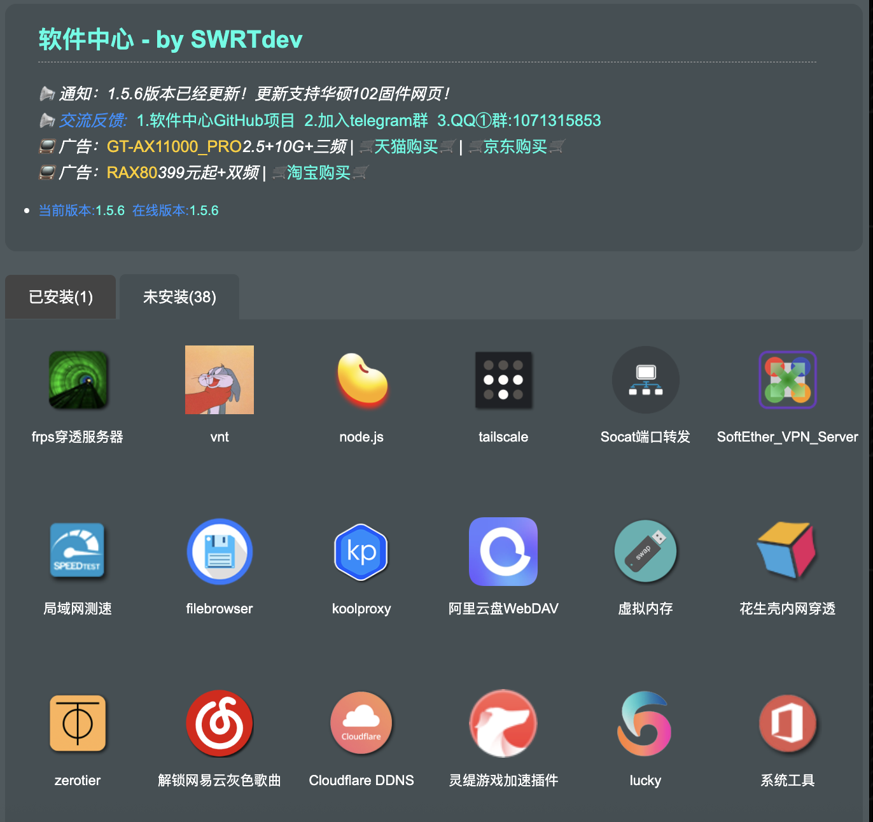The height and width of the screenshot is (822, 873).
Task: Open the zerotier orange icon
Action: [x=78, y=723]
